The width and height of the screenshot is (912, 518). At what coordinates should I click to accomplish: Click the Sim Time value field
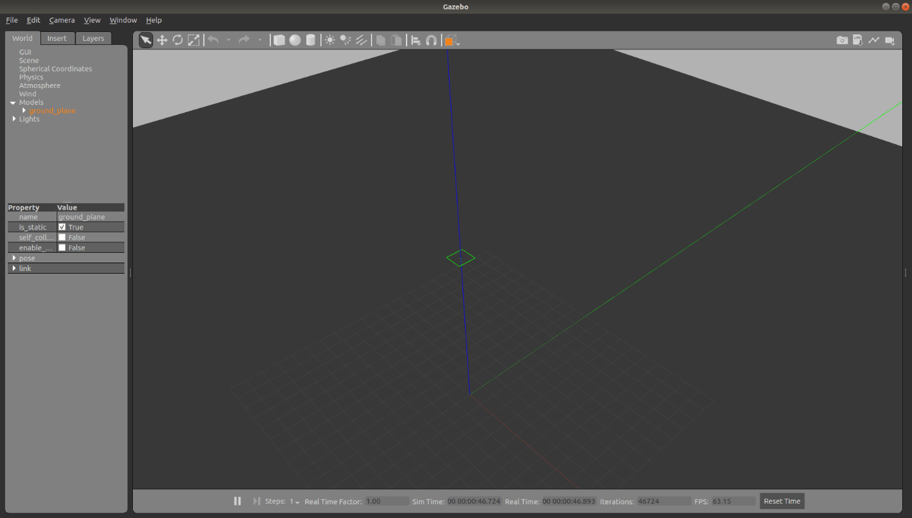point(474,502)
